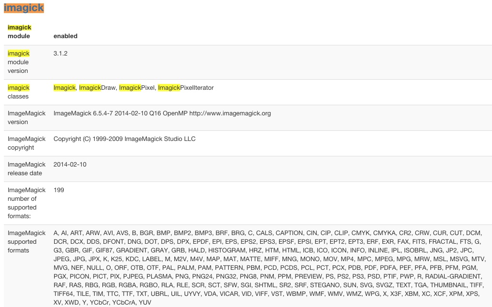This screenshot has height=307, width=492.
Task: Select the release date value 2014-02-10
Action: click(70, 165)
